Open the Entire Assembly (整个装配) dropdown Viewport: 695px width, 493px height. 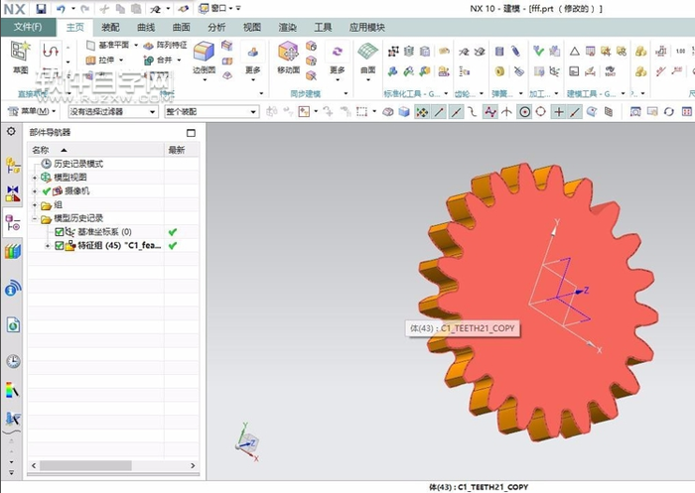[x=210, y=112]
